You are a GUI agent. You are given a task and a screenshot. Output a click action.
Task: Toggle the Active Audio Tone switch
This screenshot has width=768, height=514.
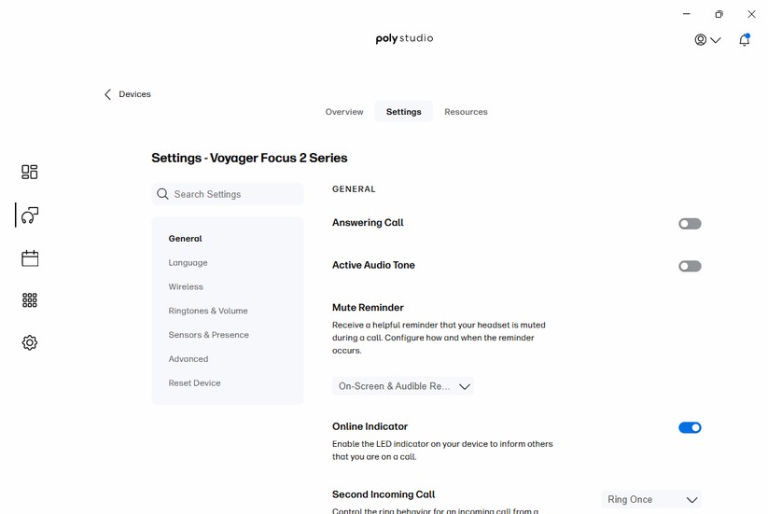[x=690, y=266]
